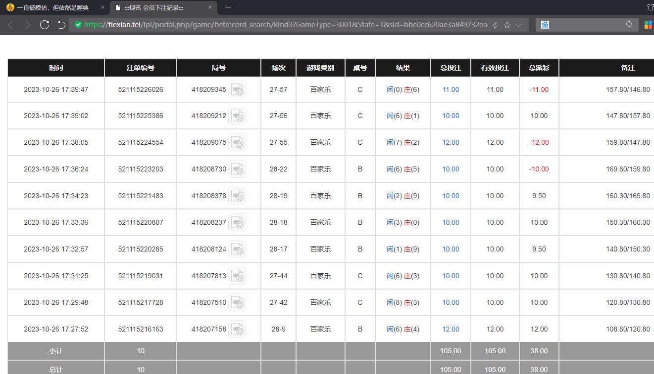
Task: Click the 11.00 total bet link
Action: [x=451, y=90]
